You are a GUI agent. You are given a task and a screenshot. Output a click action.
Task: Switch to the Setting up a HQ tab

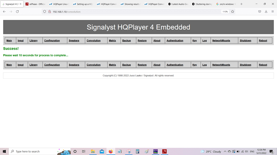[83, 4]
